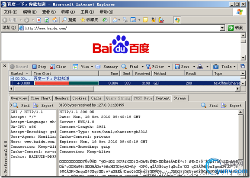The height and width of the screenshot is (178, 250).
Task: Click the yellow Discuss note icon
Action: (145, 20)
